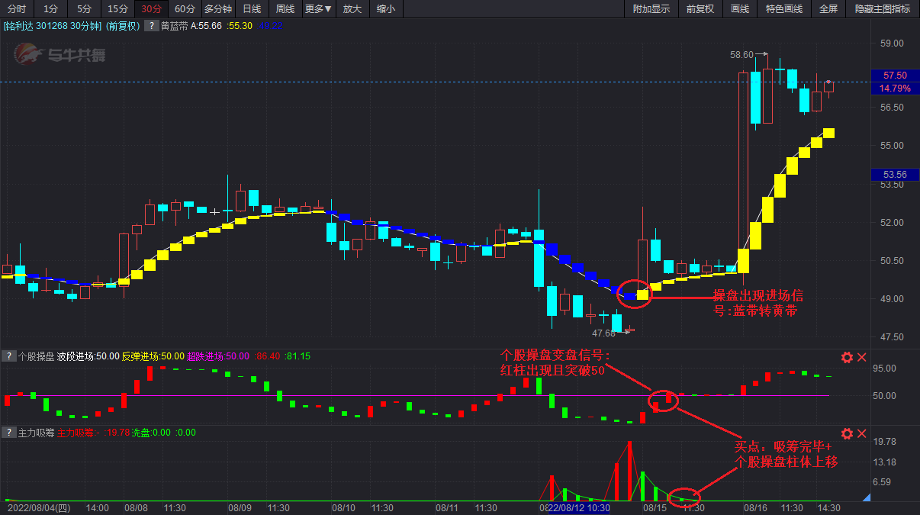Toggle 前复权 price adjustment button
The height and width of the screenshot is (515, 920).
(700, 9)
